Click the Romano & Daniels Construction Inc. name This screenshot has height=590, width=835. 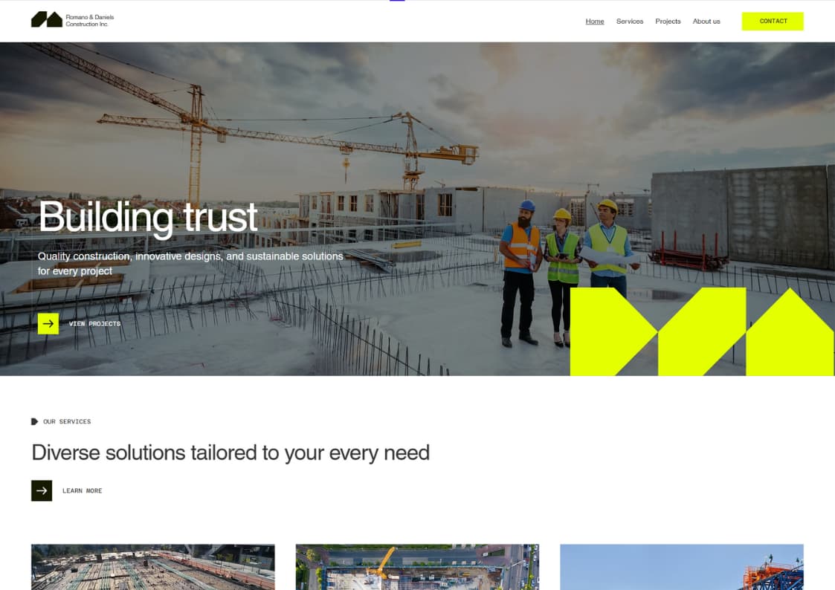coord(89,20)
